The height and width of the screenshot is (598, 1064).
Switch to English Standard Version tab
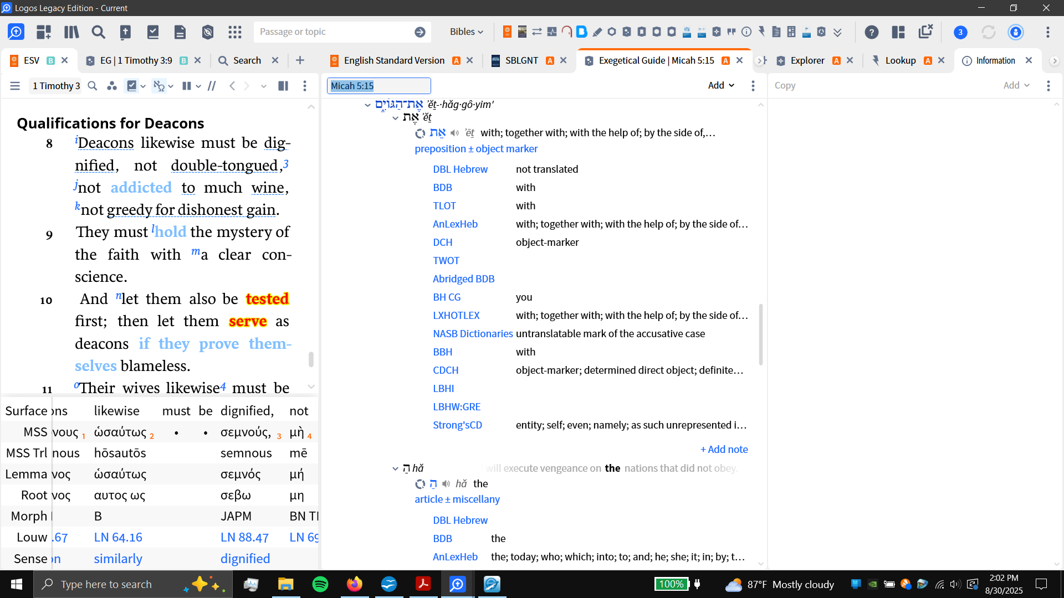coord(394,61)
